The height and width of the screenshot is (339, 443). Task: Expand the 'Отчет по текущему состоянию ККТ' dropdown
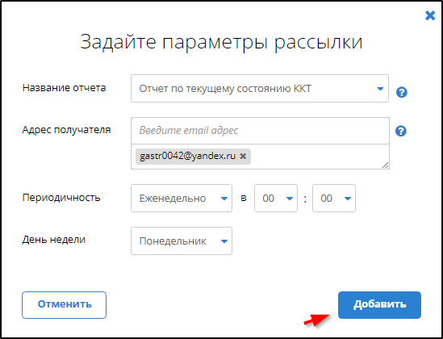[260, 89]
